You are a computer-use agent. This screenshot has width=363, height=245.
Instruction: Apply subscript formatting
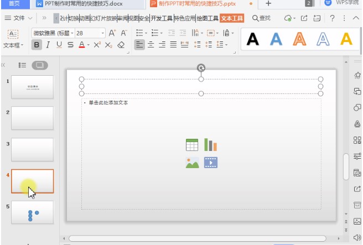pos(108,45)
